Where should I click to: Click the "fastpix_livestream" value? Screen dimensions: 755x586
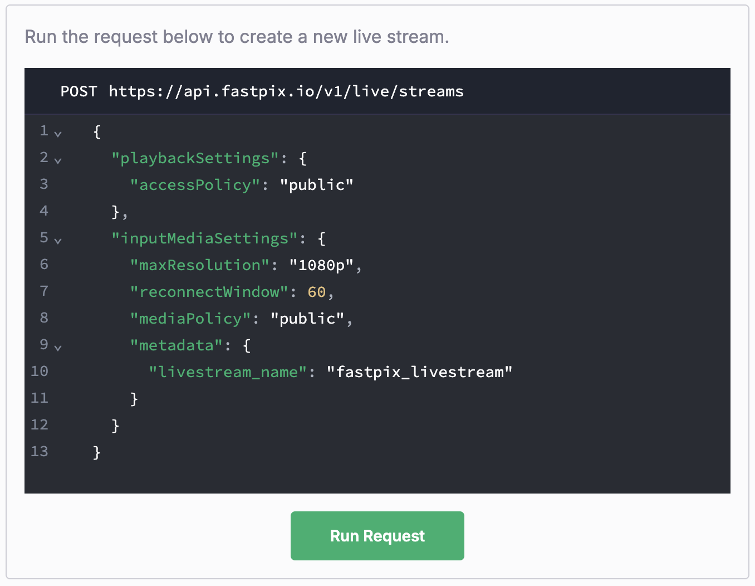[419, 372]
